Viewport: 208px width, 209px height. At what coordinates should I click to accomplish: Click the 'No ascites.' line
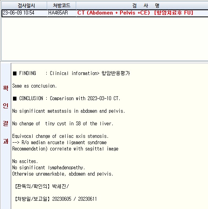pyautogui.click(x=25, y=161)
